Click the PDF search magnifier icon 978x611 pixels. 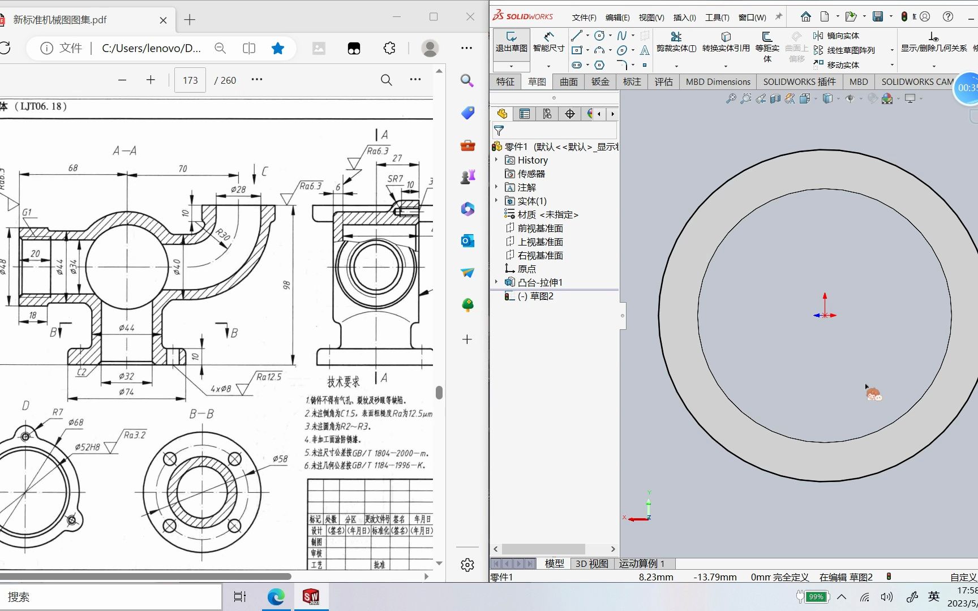pos(387,80)
